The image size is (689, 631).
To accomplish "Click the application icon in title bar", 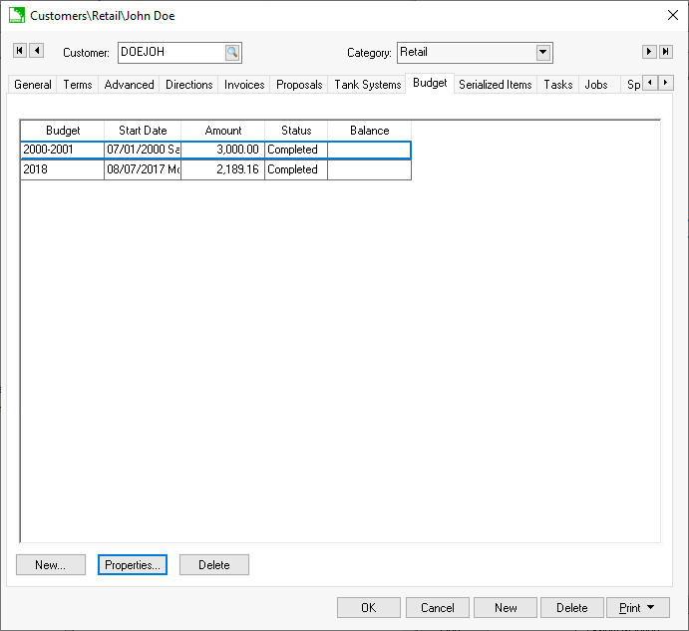I will point(17,15).
